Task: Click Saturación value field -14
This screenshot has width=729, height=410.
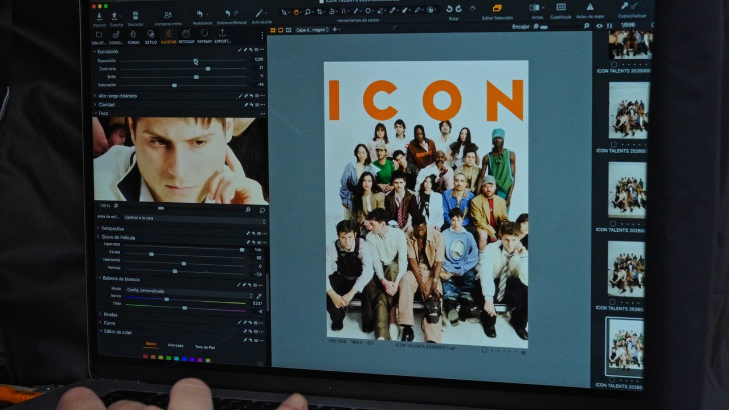Action: 260,84
